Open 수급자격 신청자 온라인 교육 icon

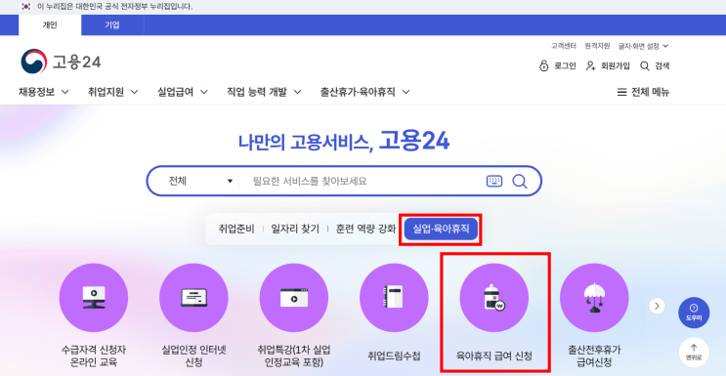click(94, 298)
